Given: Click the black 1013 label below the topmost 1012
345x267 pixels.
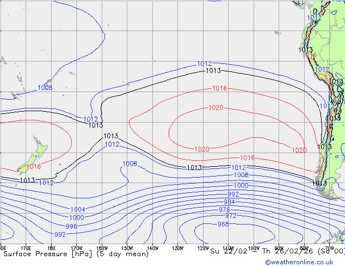Looking at the screenshot, I should tap(213, 71).
